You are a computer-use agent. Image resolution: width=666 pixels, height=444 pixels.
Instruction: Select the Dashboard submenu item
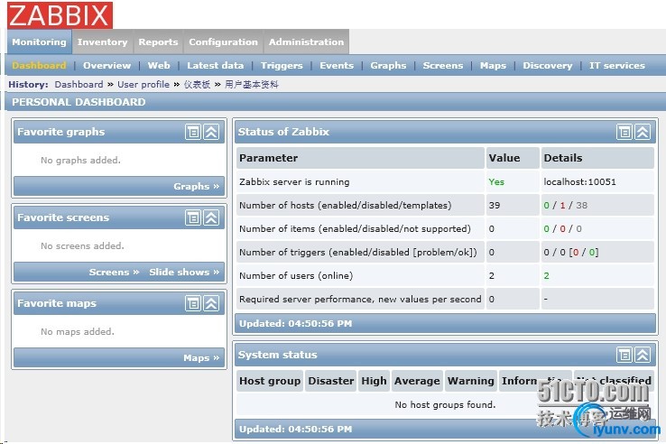(39, 66)
